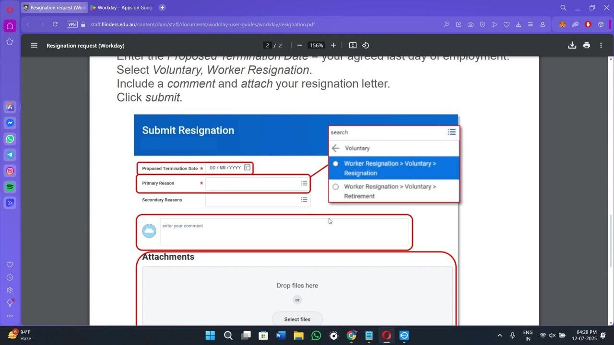
Task: Open sidebar history clock icon
Action: click(x=10, y=277)
